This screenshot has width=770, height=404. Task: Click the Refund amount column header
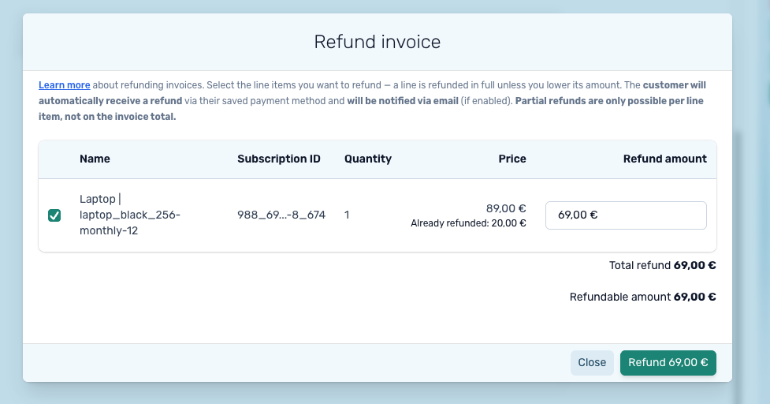tap(665, 159)
